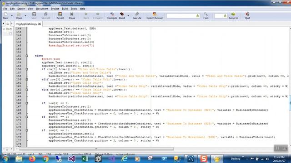
Task: Click the editor's vertical scrollbar on the right
Action: [290, 103]
